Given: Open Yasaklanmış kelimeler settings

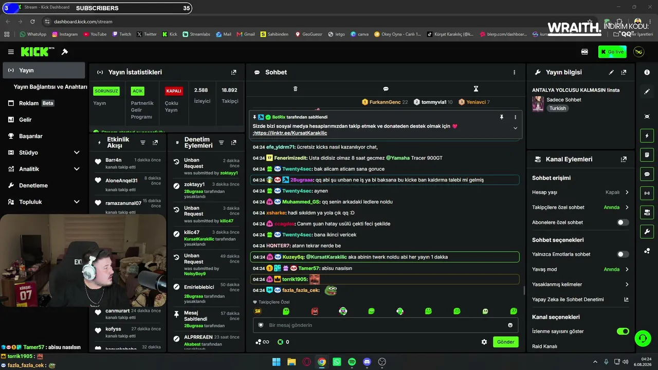Looking at the screenshot, I should 580,285.
